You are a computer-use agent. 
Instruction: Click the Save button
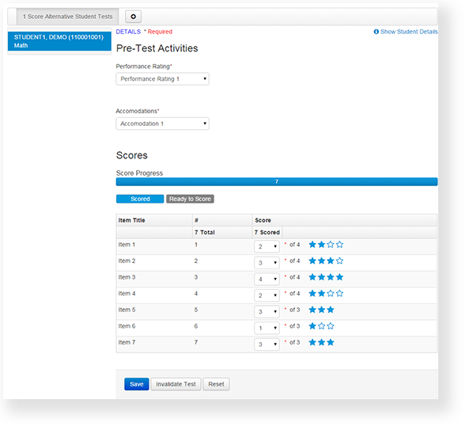137,384
